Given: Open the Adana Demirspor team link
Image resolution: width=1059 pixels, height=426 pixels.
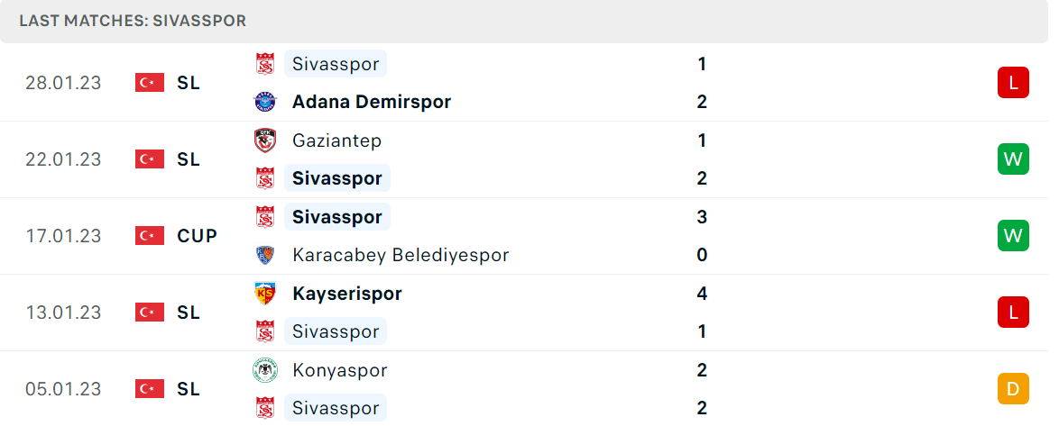Looking at the screenshot, I should (x=372, y=102).
